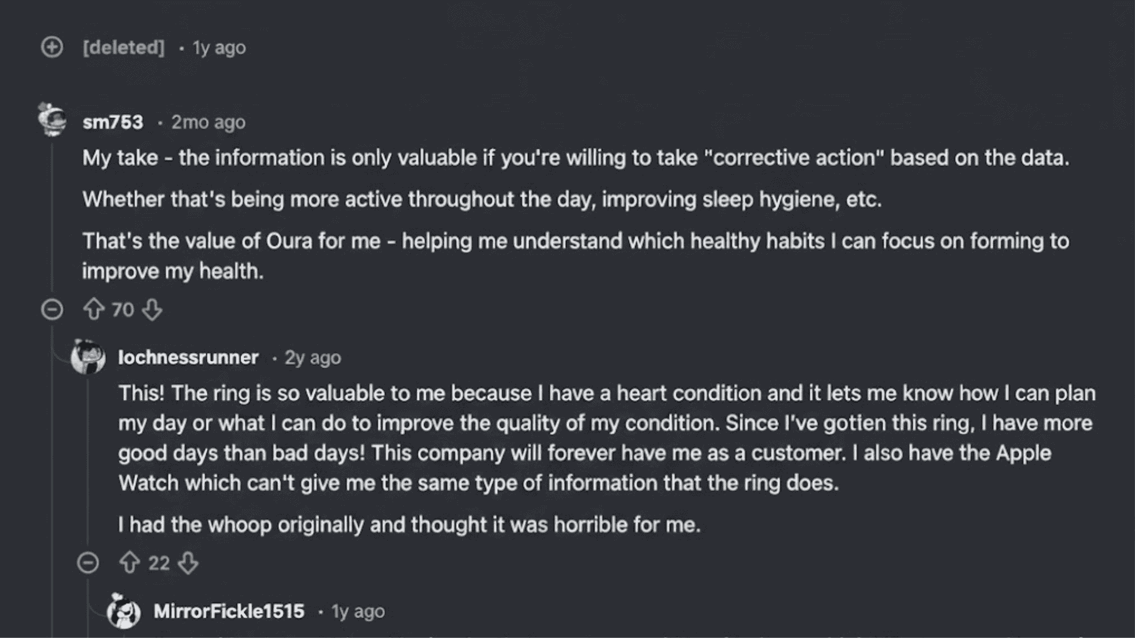Screen dimensions: 1135x638
Task: Expand the deleted comment with the plus icon
Action: pos(52,47)
